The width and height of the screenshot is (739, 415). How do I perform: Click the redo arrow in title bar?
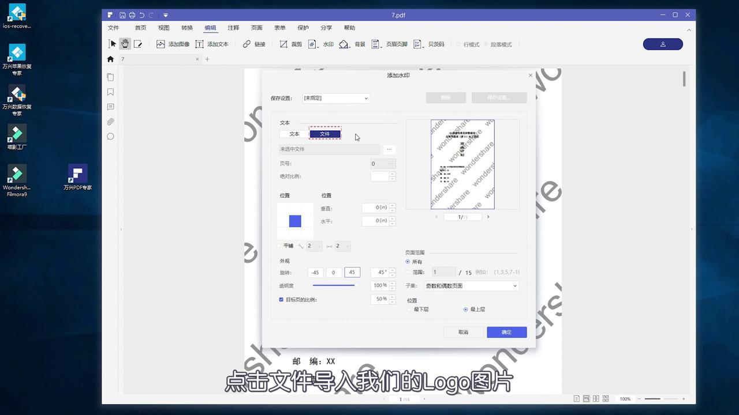point(151,15)
